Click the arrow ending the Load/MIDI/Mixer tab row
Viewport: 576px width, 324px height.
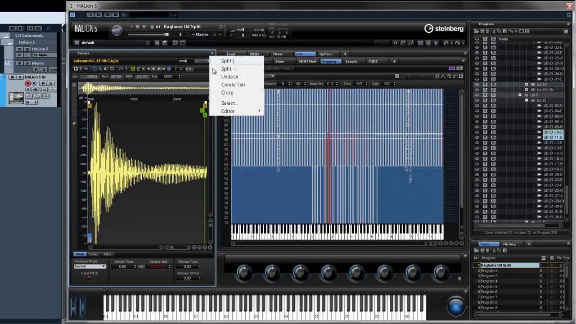click(x=465, y=54)
